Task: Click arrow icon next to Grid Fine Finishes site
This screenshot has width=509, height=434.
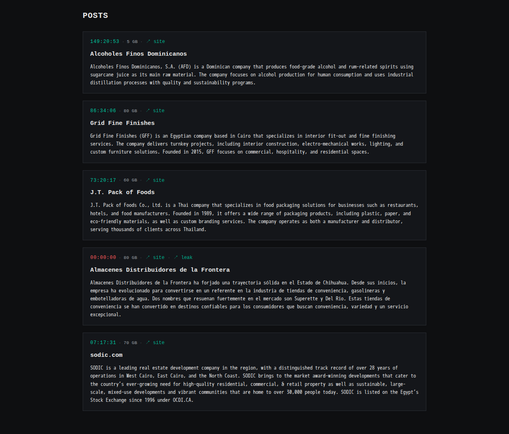Action: point(148,111)
